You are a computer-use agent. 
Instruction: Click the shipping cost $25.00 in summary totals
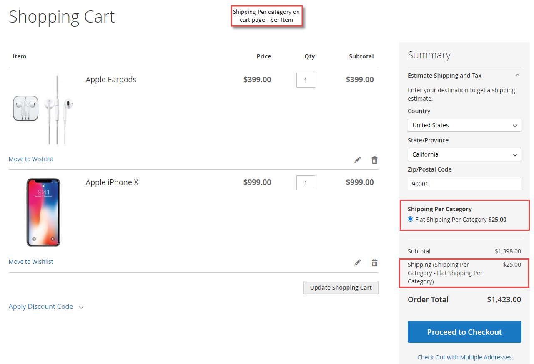click(512, 265)
